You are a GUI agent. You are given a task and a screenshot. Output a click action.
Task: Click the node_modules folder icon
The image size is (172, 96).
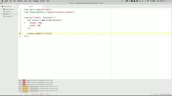click(x=4, y=9)
